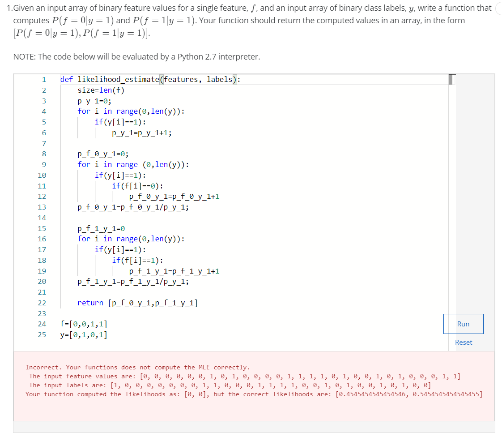Click the Run button to execute code

pos(463,324)
